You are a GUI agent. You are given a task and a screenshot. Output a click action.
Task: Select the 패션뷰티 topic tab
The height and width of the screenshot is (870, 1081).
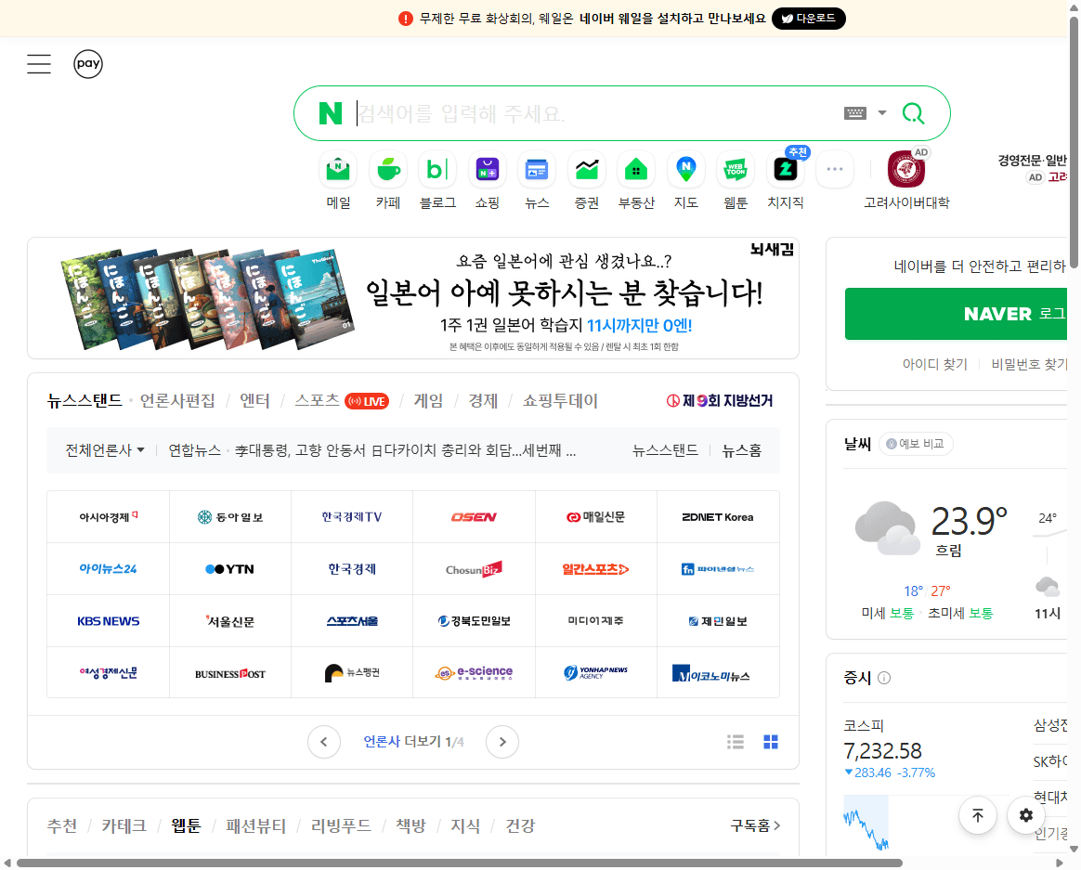255,825
